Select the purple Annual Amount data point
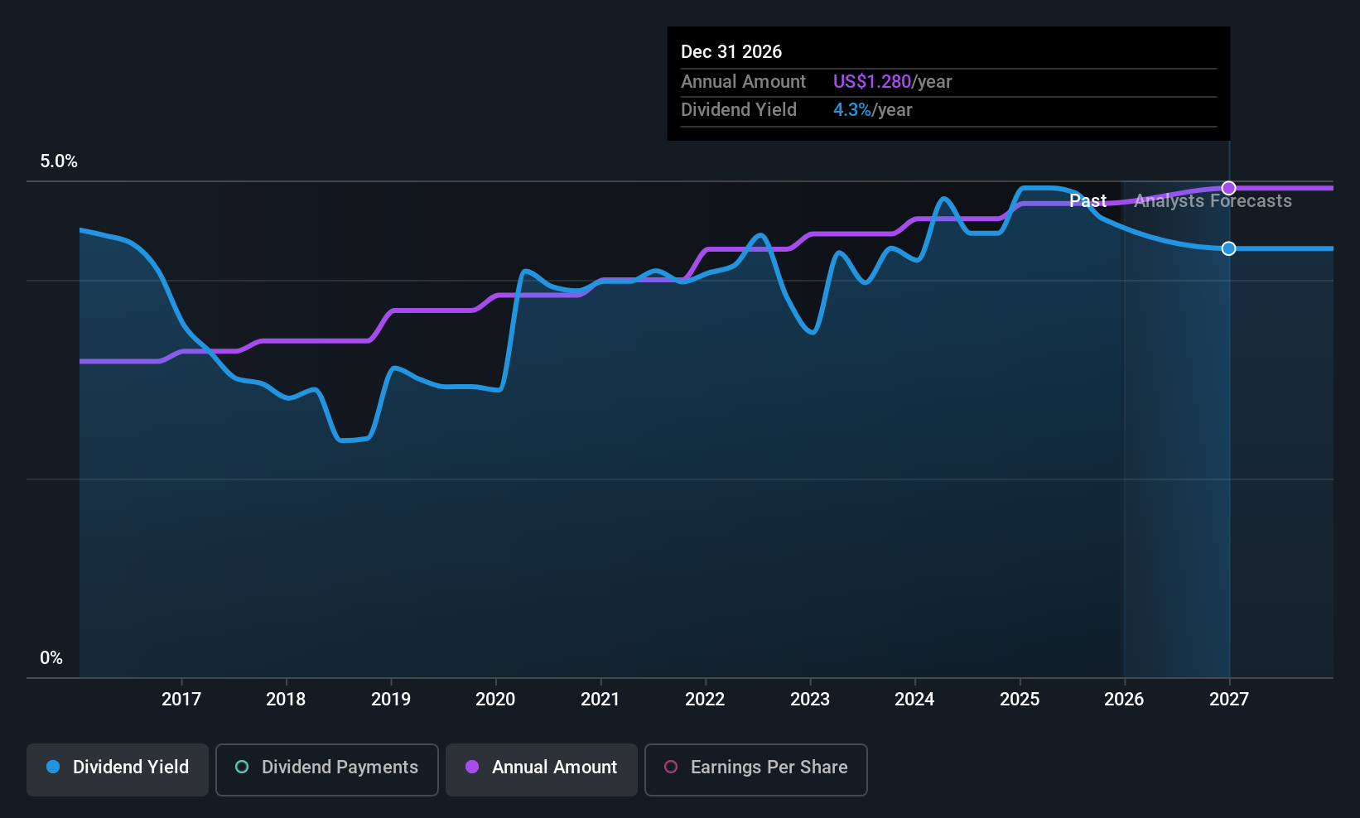 pyautogui.click(x=1229, y=188)
